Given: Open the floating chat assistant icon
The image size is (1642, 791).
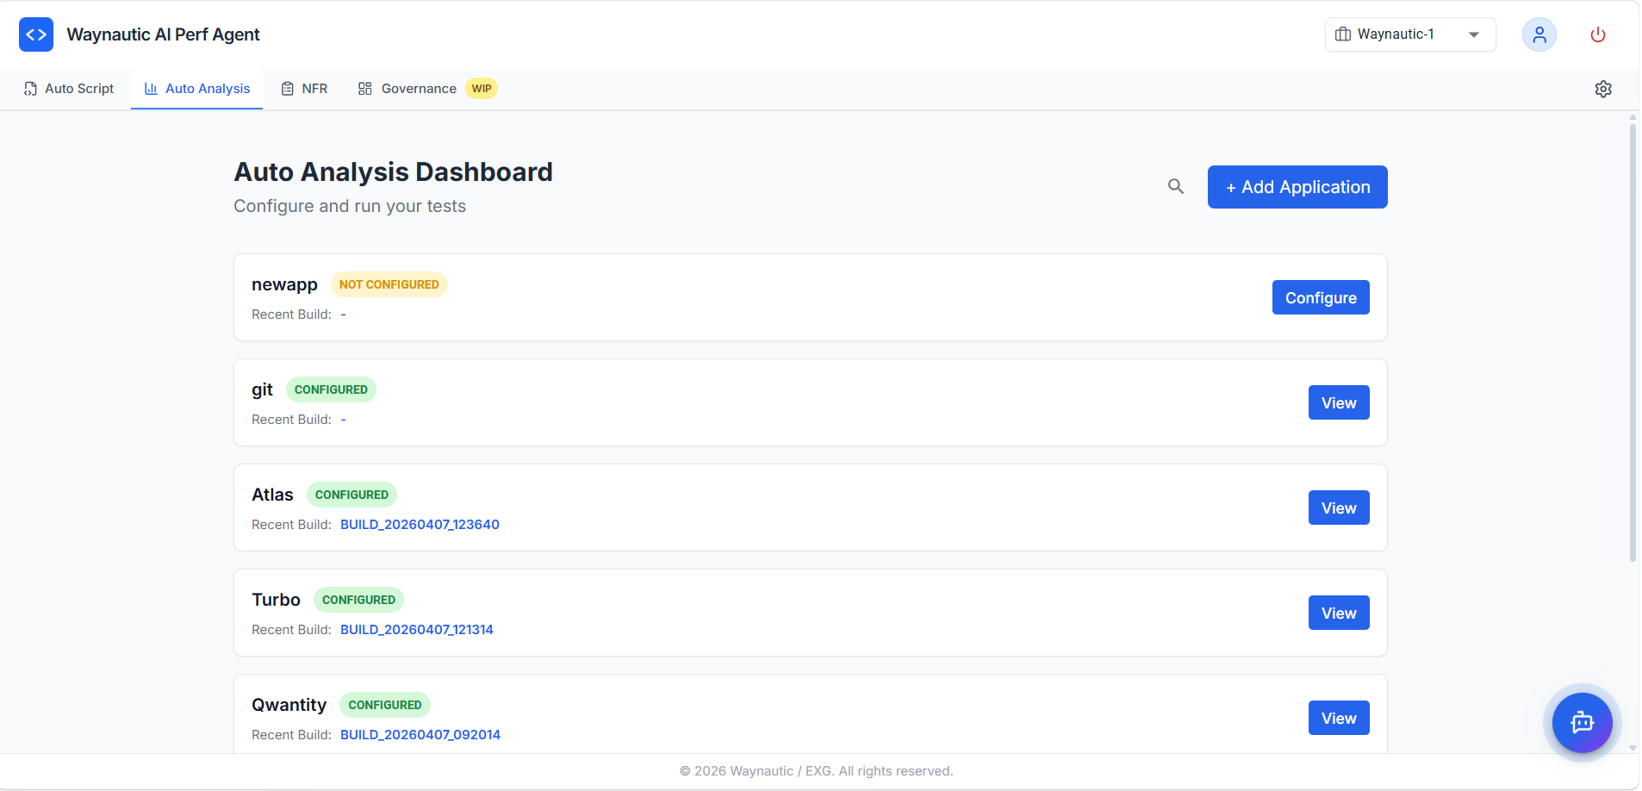Looking at the screenshot, I should [1582, 723].
